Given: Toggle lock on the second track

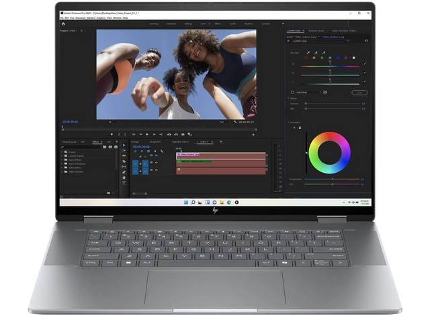Looking at the screenshot, I should click(140, 163).
